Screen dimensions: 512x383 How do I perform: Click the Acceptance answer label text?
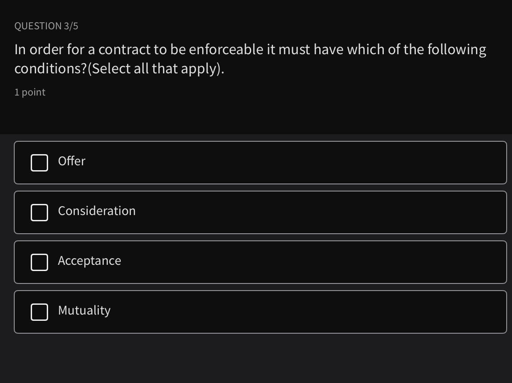coord(89,261)
